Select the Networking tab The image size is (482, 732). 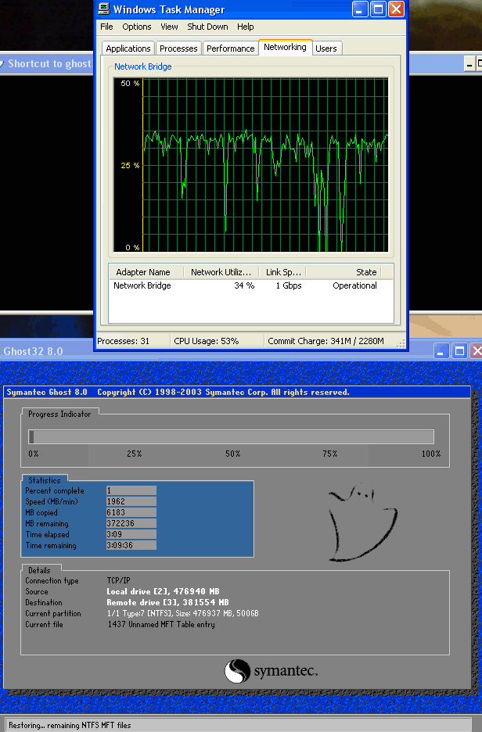pyautogui.click(x=285, y=47)
